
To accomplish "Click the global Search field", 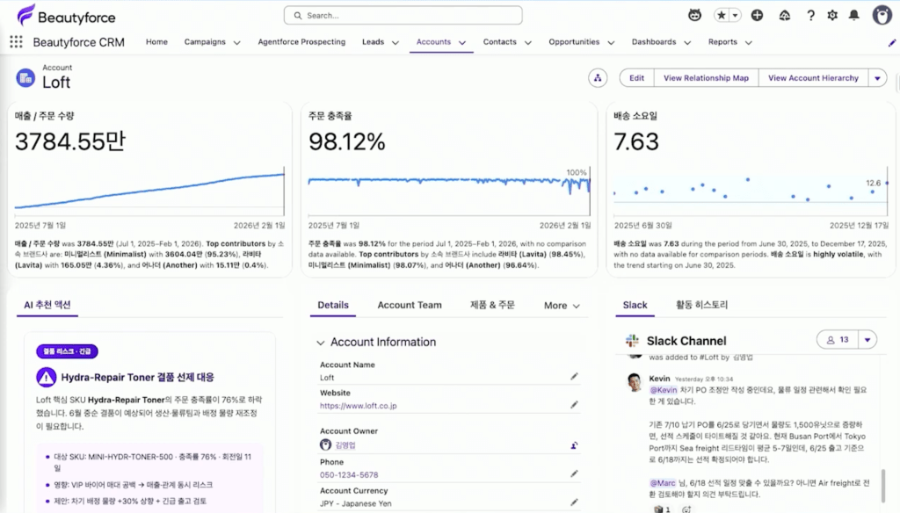I will (x=403, y=16).
